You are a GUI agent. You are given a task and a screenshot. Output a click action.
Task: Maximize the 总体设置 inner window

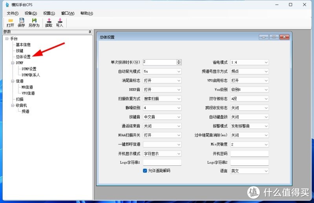(274, 37)
